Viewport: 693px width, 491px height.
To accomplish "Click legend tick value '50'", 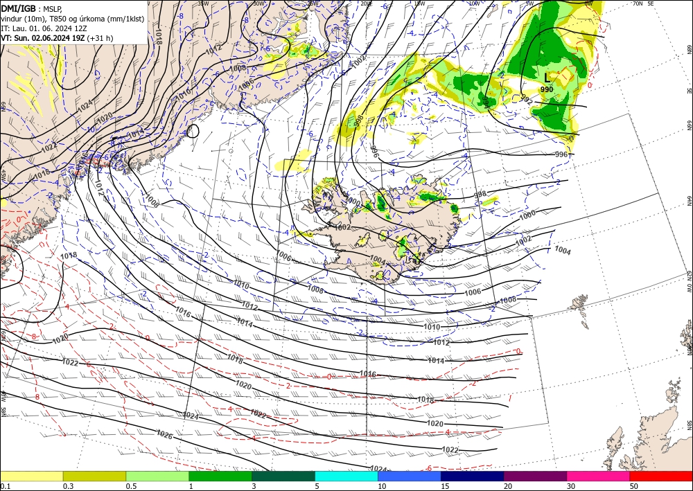I will coord(634,486).
